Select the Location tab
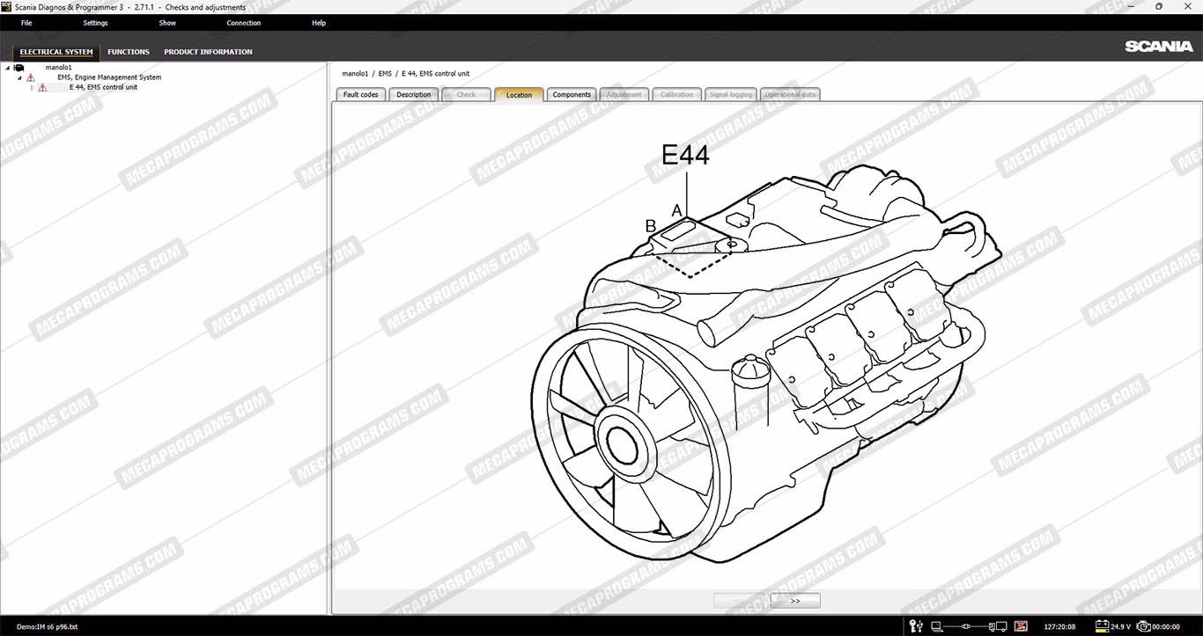The image size is (1203, 636). tap(519, 94)
